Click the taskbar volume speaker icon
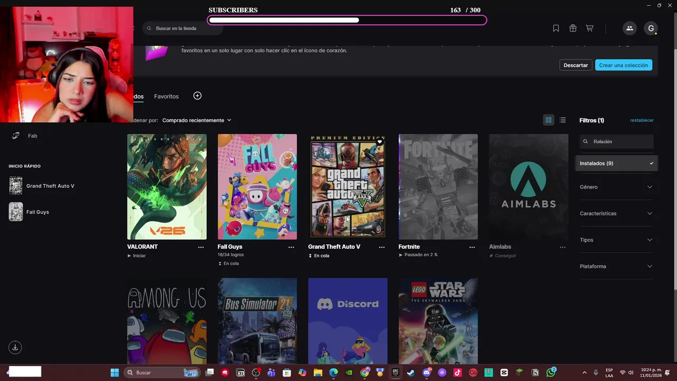This screenshot has width=677, height=381. click(x=630, y=373)
